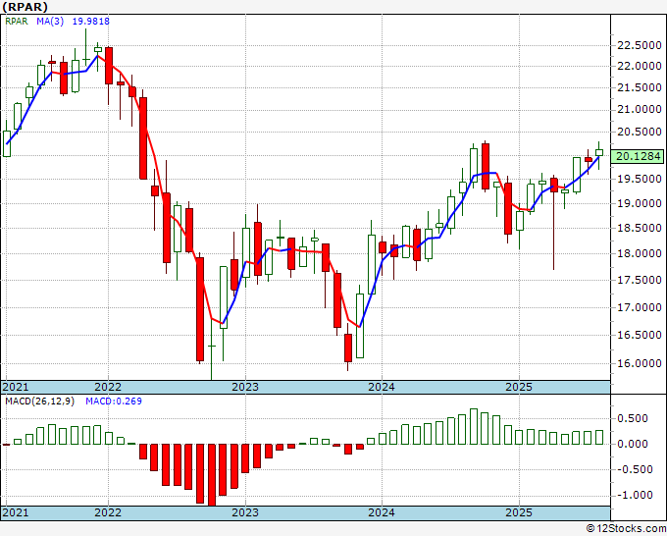667x536 pixels.
Task: Click 2025 on the price chart timeline
Action: click(x=519, y=387)
